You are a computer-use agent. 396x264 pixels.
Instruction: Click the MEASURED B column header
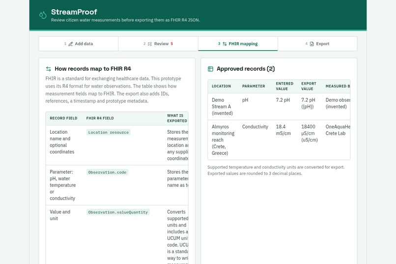[x=338, y=86]
